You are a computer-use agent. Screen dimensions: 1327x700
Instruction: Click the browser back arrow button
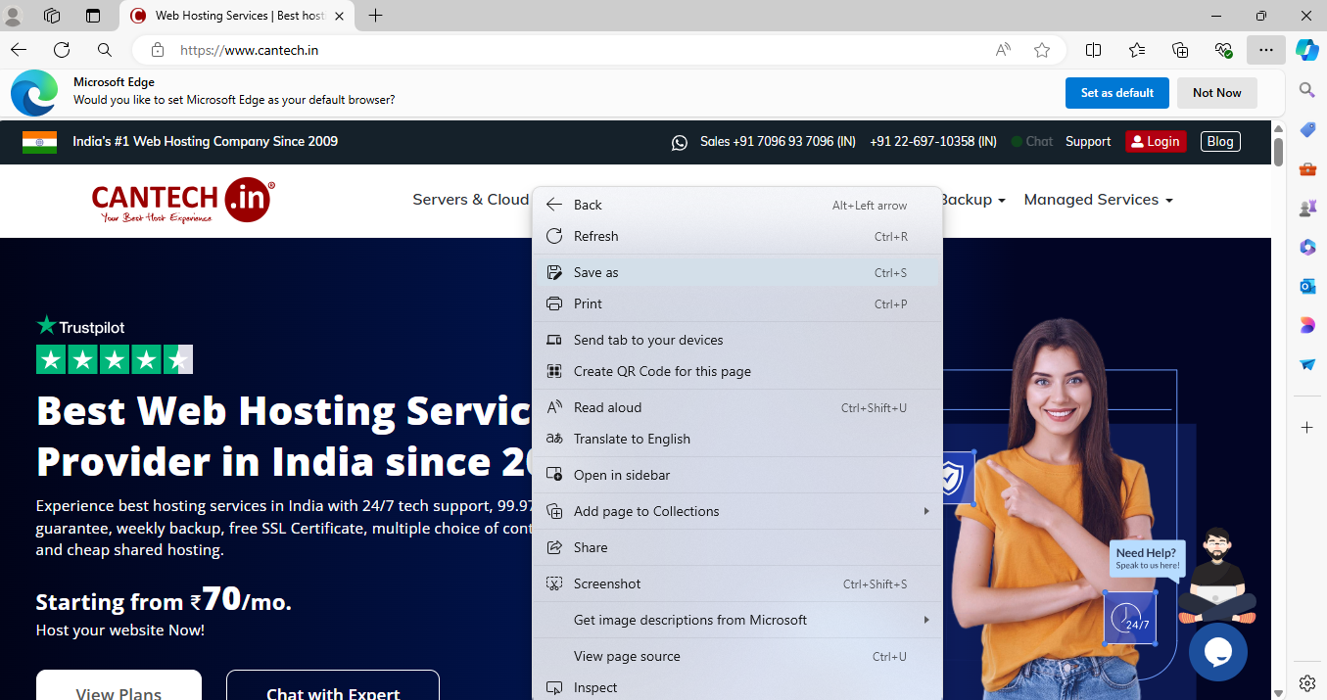pyautogui.click(x=19, y=50)
